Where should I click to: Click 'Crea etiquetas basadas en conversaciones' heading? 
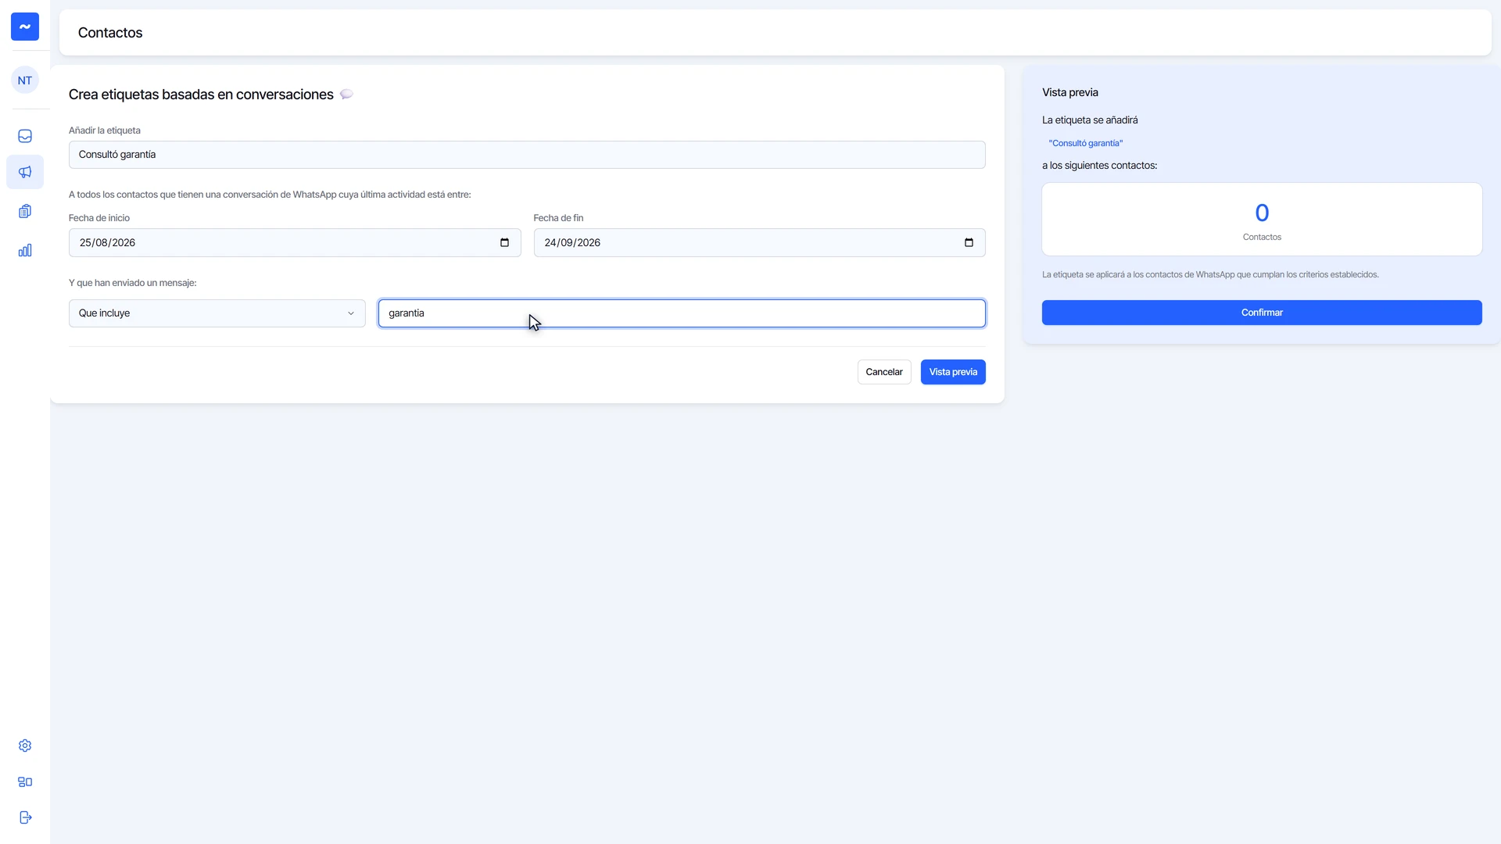tap(201, 95)
